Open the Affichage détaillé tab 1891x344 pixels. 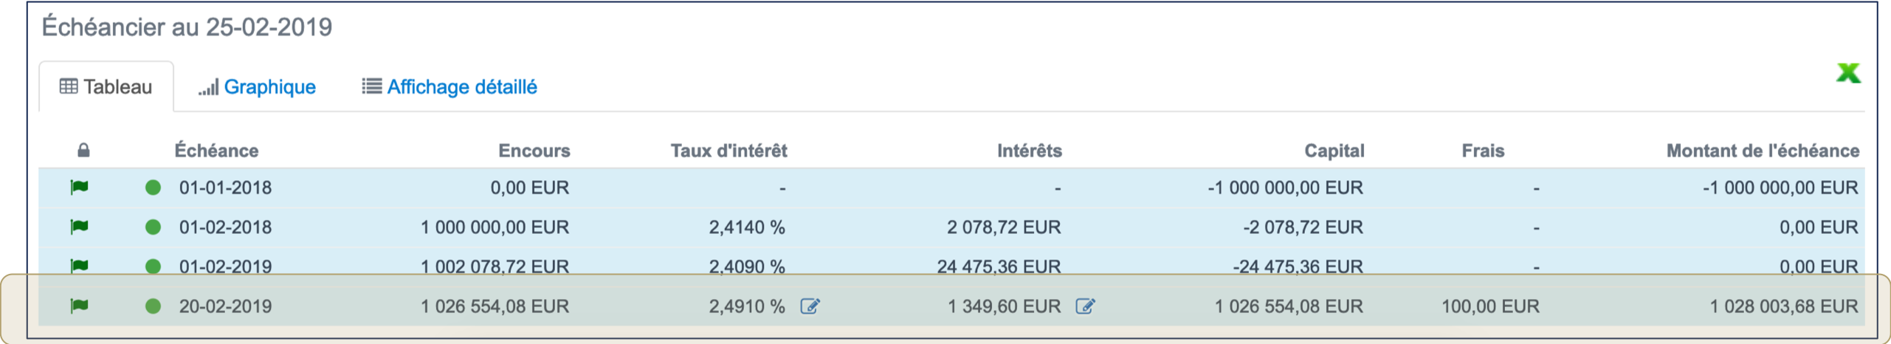pos(449,87)
